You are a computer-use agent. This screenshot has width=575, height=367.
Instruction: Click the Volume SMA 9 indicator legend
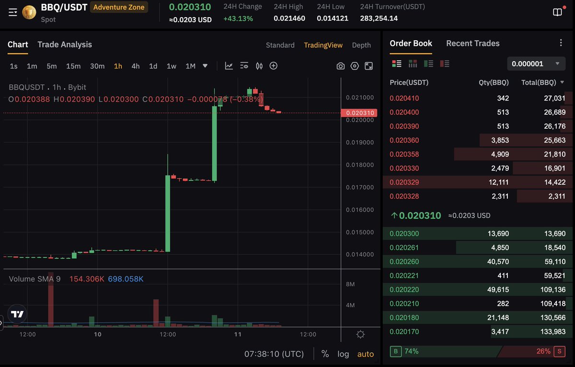point(34,279)
